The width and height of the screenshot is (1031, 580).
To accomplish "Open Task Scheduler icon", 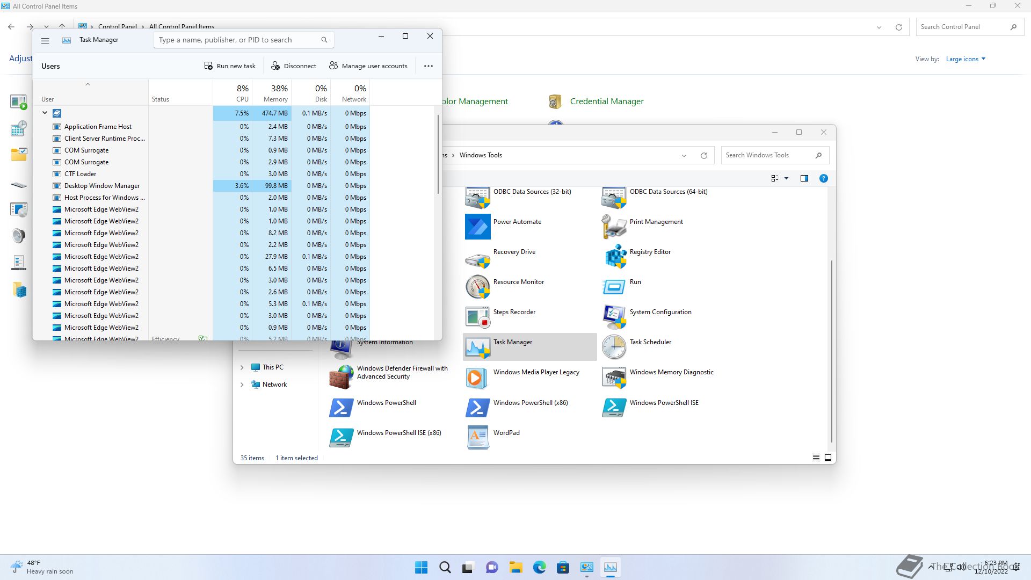I will click(614, 347).
